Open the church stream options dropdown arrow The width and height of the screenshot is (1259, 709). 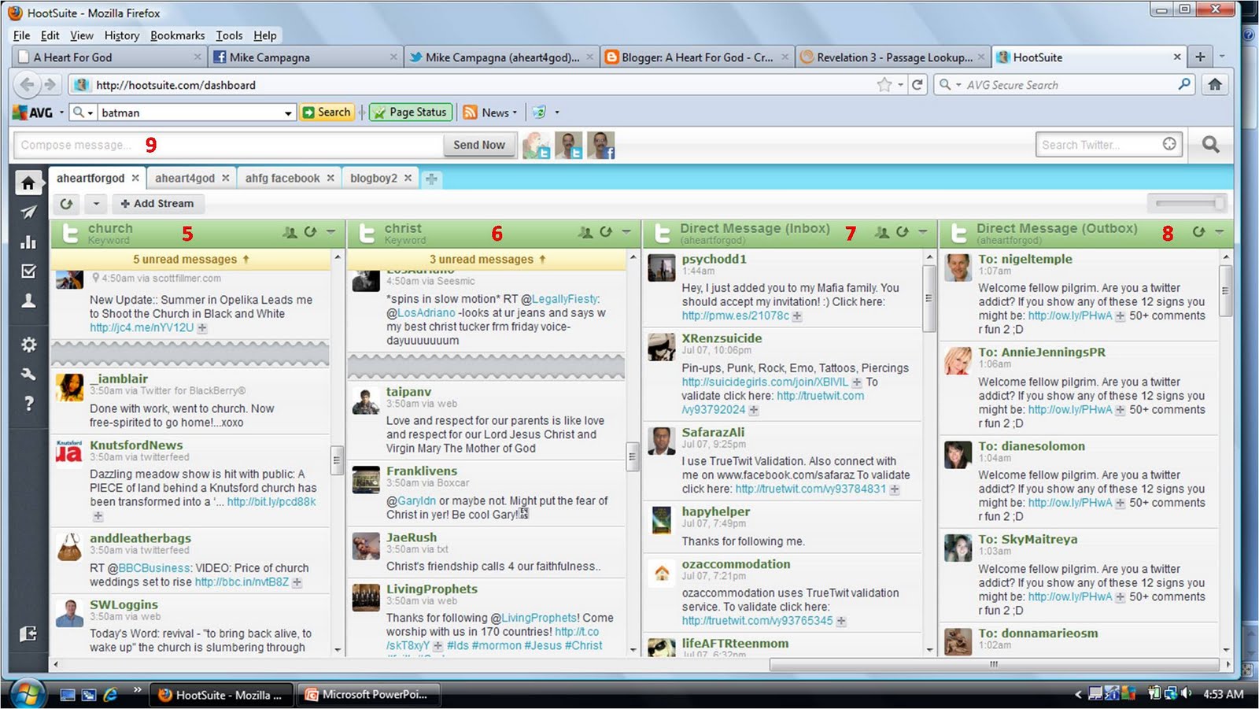[330, 231]
